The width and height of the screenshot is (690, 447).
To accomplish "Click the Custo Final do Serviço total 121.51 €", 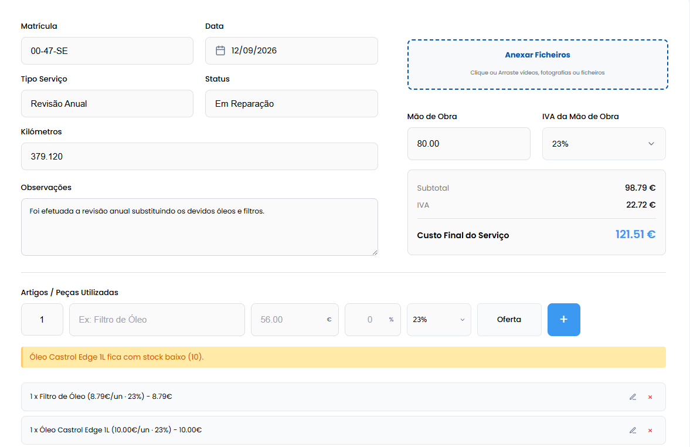I will (x=635, y=235).
